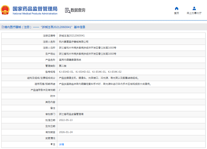207x149 pixels.
Task: Open the 首页 menu item
Action: 177,13
